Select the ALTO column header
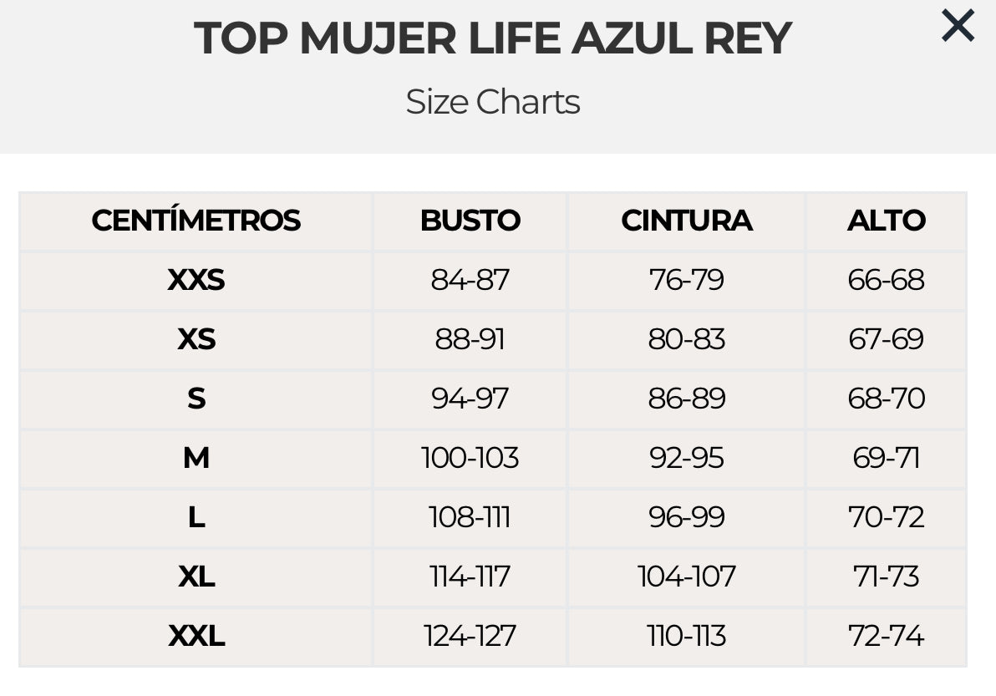 click(886, 221)
